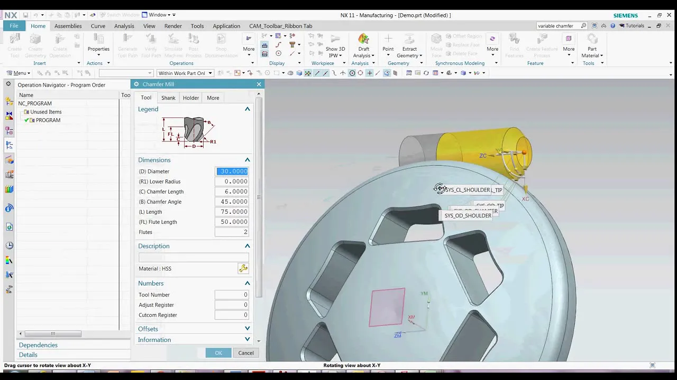Open the Reuse Library books icon

point(9,189)
